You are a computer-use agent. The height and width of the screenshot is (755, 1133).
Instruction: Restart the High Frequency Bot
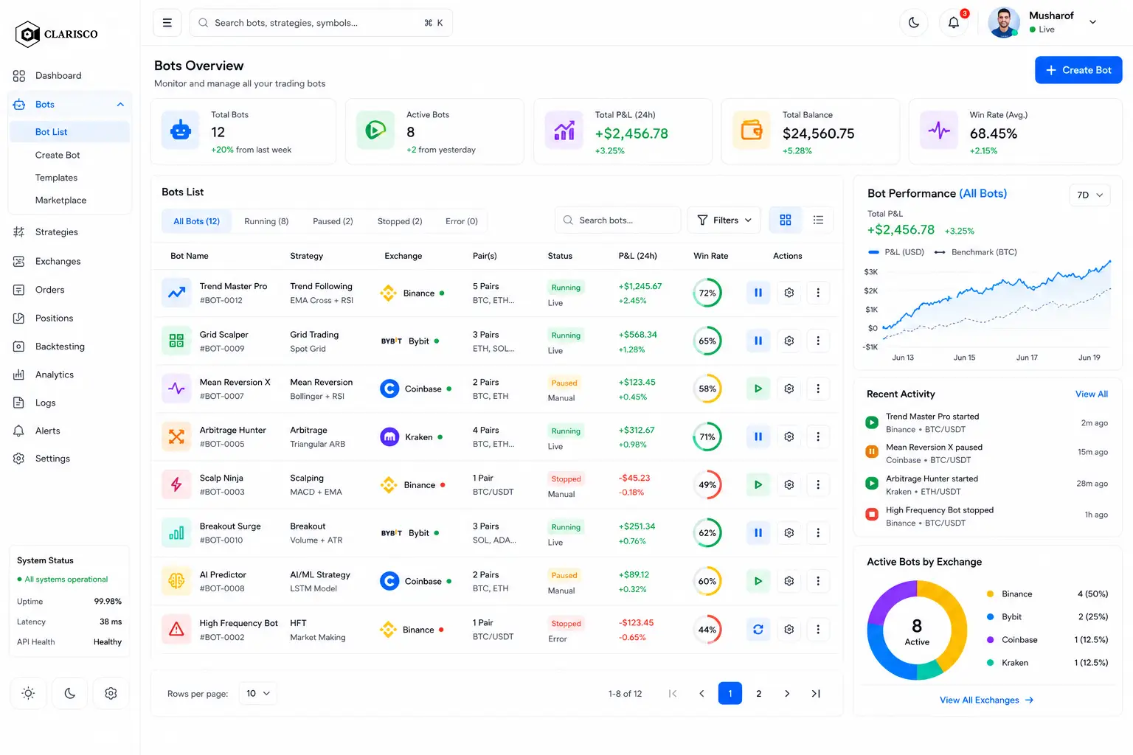pyautogui.click(x=758, y=630)
